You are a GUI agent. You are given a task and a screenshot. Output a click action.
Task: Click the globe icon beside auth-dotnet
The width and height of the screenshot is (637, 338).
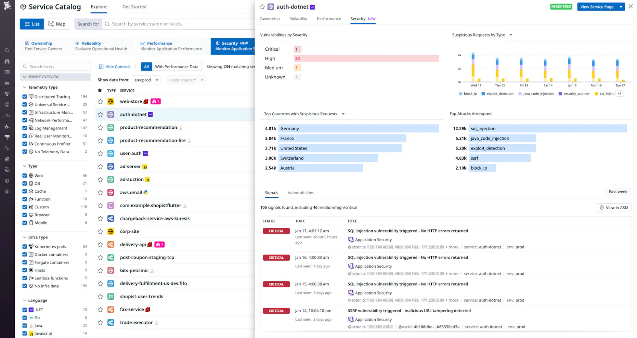pos(270,6)
